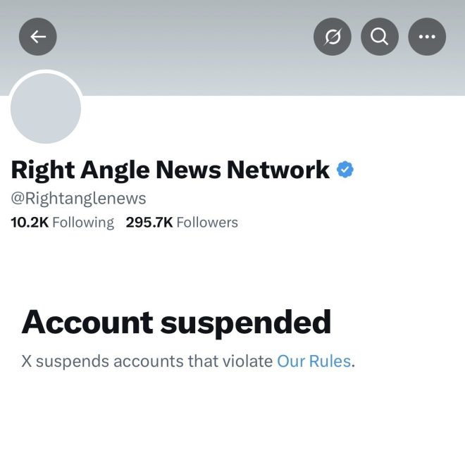
Task: Tap the 10.2K following count
Action: 30,223
